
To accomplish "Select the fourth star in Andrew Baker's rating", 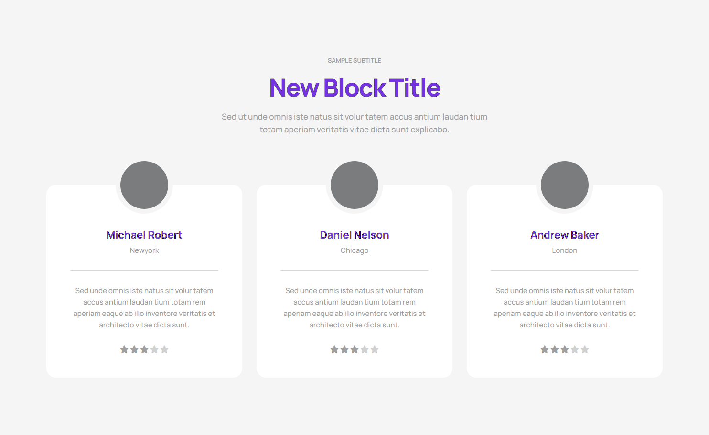I will click(575, 349).
